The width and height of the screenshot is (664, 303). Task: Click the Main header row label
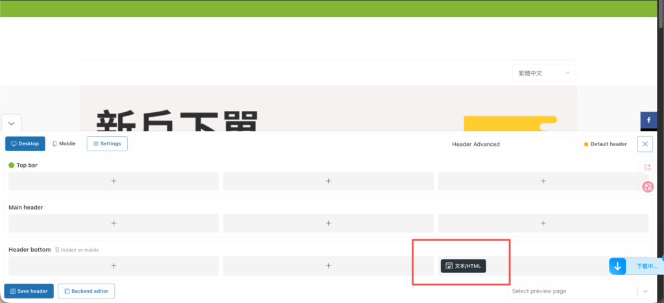(x=26, y=208)
